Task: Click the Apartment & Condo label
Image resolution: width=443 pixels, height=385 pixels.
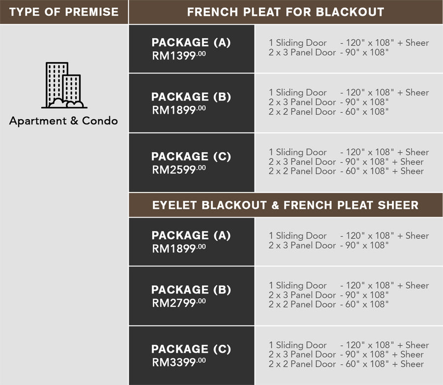Action: coord(63,121)
